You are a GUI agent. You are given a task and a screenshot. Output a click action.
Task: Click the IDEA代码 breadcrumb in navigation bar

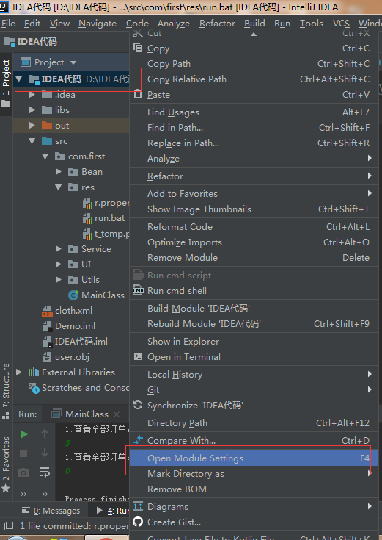click(x=31, y=42)
